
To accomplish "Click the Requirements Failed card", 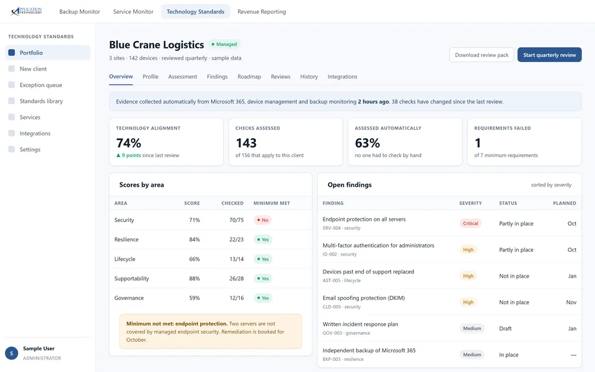I will pyautogui.click(x=524, y=142).
